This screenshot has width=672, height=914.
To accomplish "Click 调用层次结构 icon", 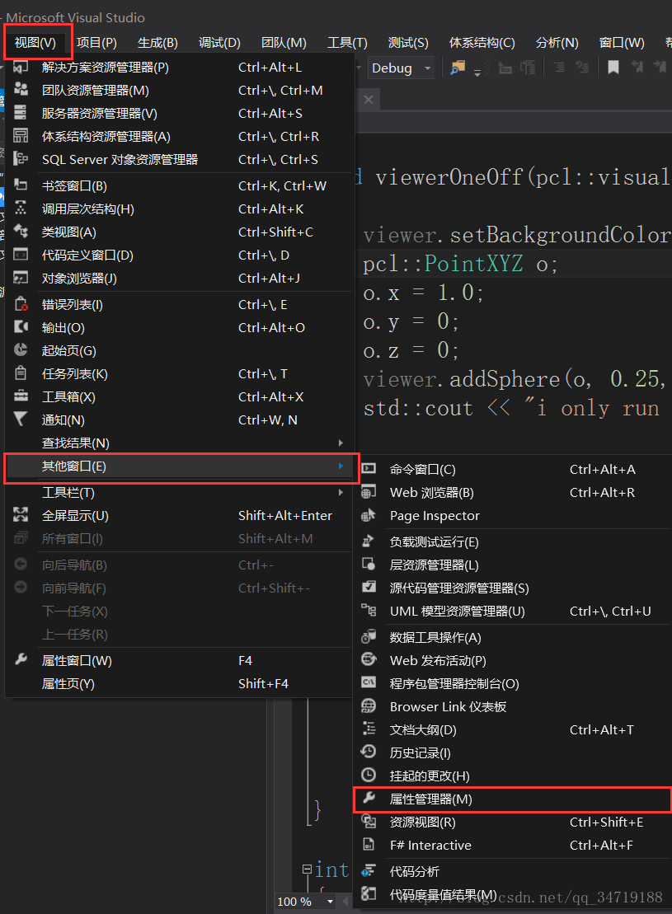I will point(21,208).
